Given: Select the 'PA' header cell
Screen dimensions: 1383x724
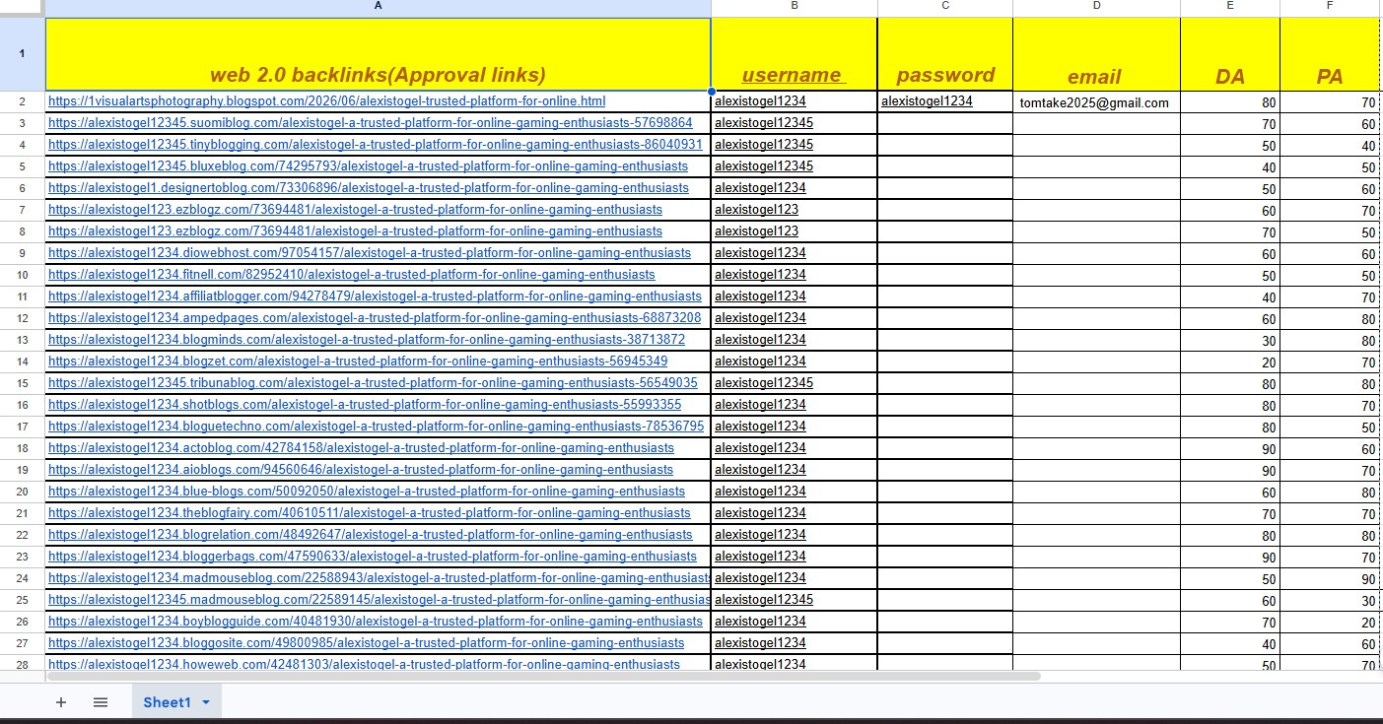Looking at the screenshot, I should coord(1330,54).
